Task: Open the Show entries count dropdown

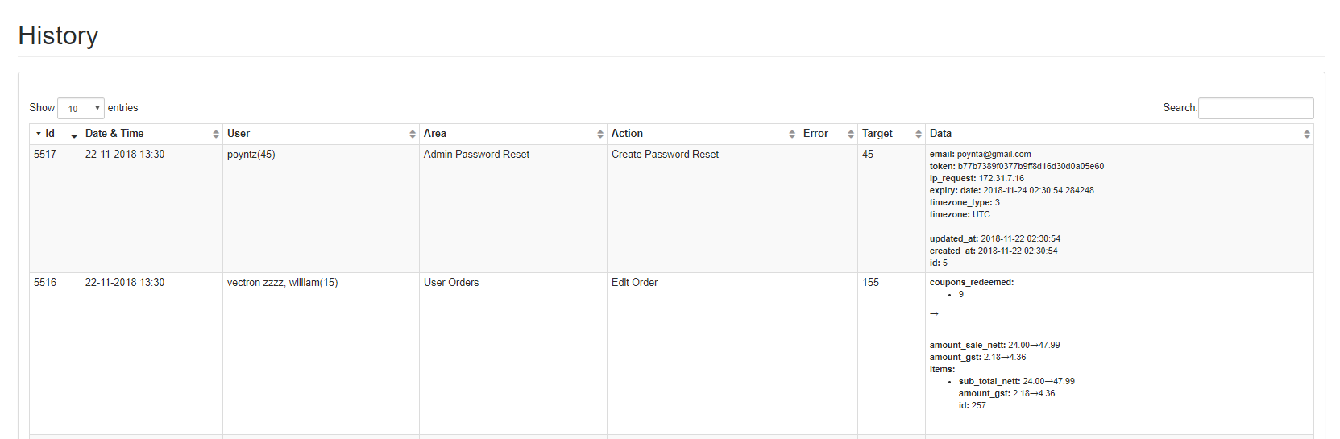Action: (81, 108)
